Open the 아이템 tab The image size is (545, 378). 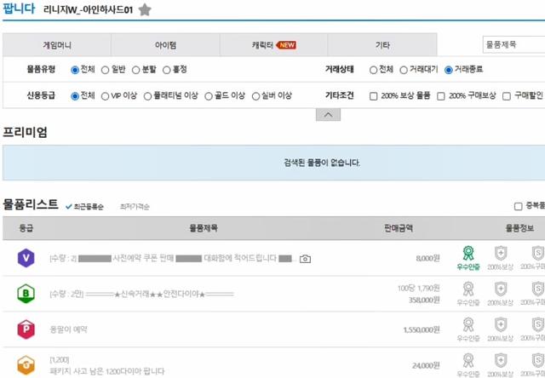tap(165, 45)
